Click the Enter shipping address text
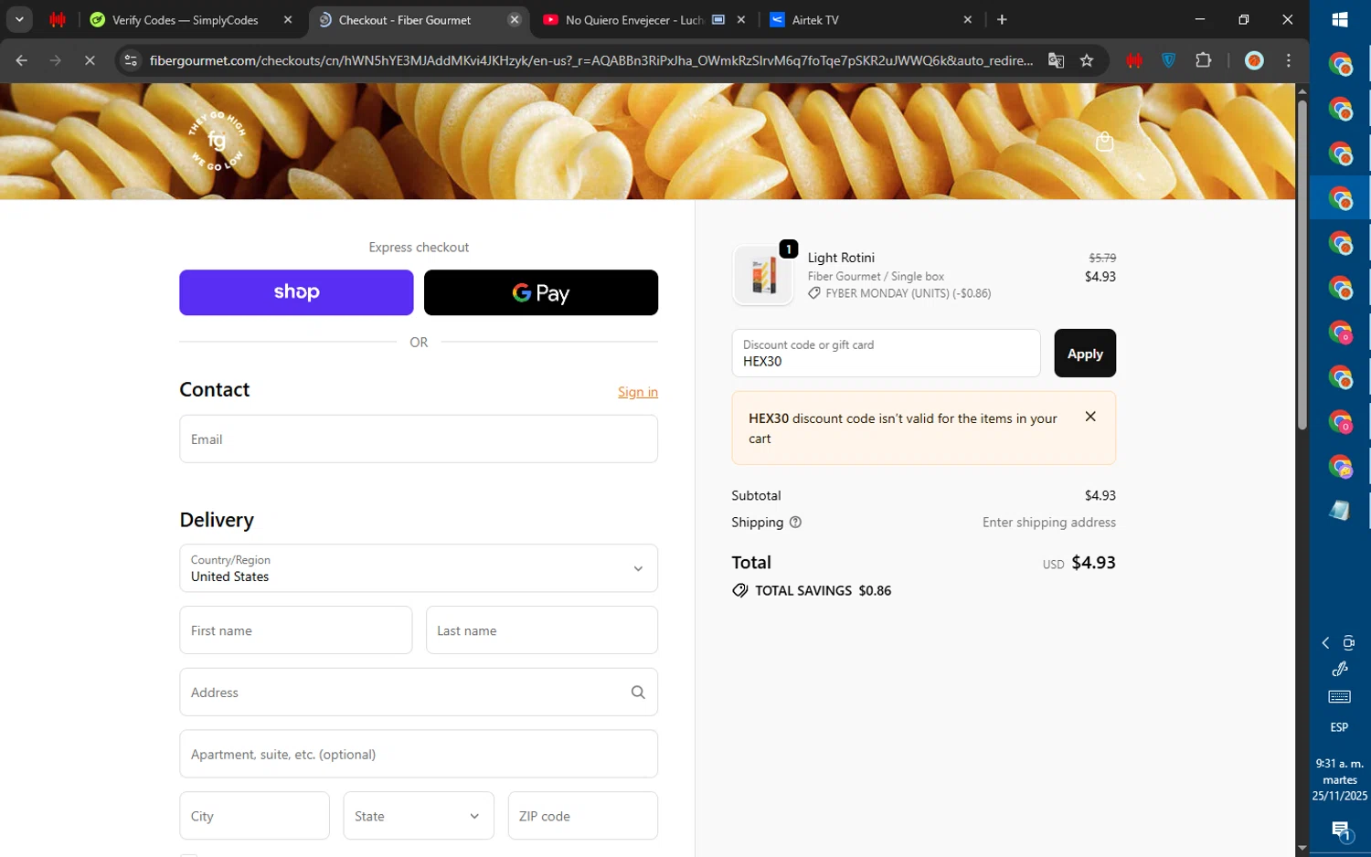The image size is (1371, 857). click(1049, 523)
